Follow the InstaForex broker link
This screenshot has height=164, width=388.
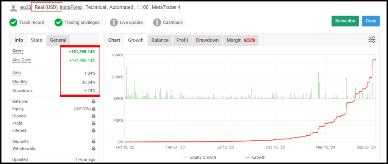coord(71,7)
